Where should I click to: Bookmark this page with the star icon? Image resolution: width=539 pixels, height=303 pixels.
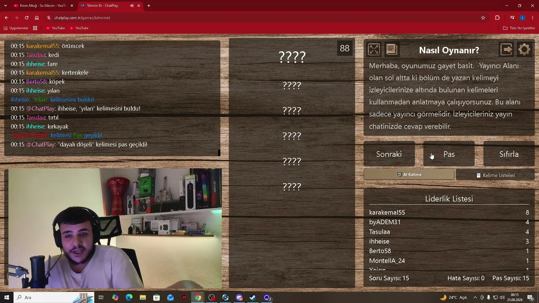(483, 18)
